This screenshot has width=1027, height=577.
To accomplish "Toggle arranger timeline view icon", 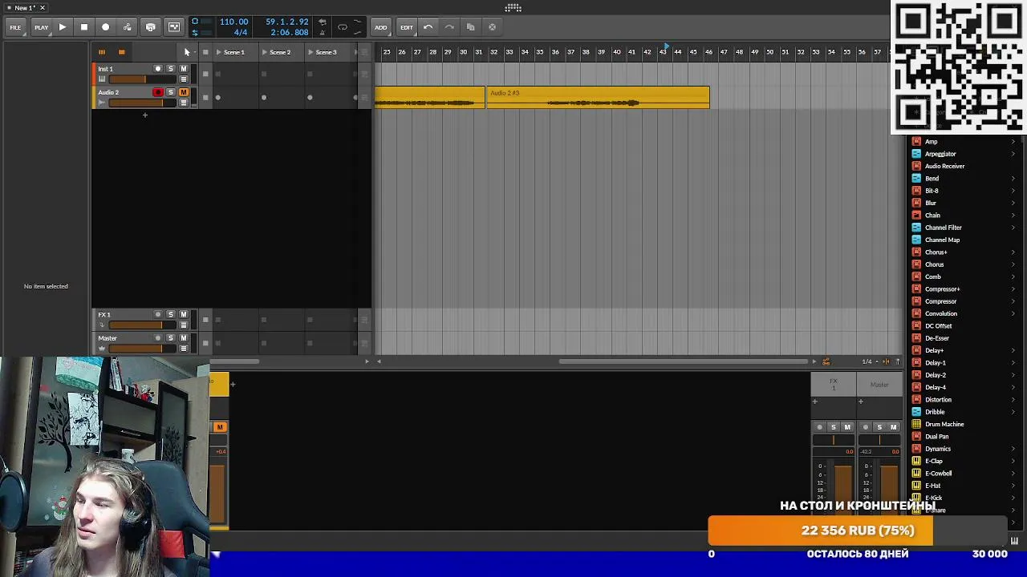I will tap(121, 52).
